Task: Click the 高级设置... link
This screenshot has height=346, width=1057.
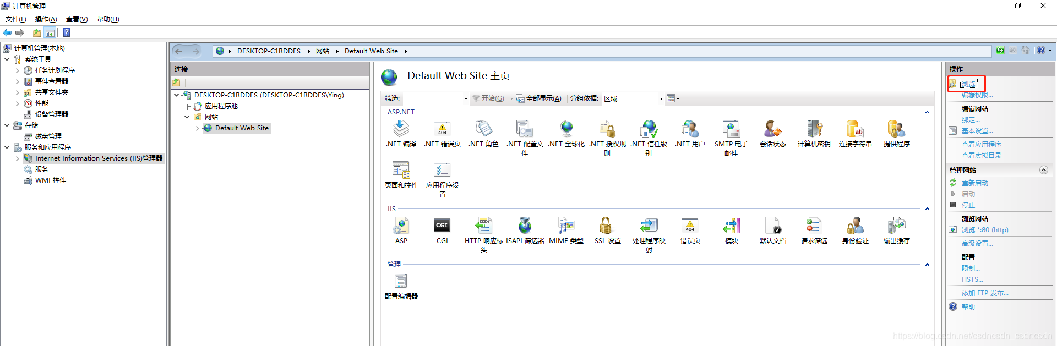Action: coord(977,244)
